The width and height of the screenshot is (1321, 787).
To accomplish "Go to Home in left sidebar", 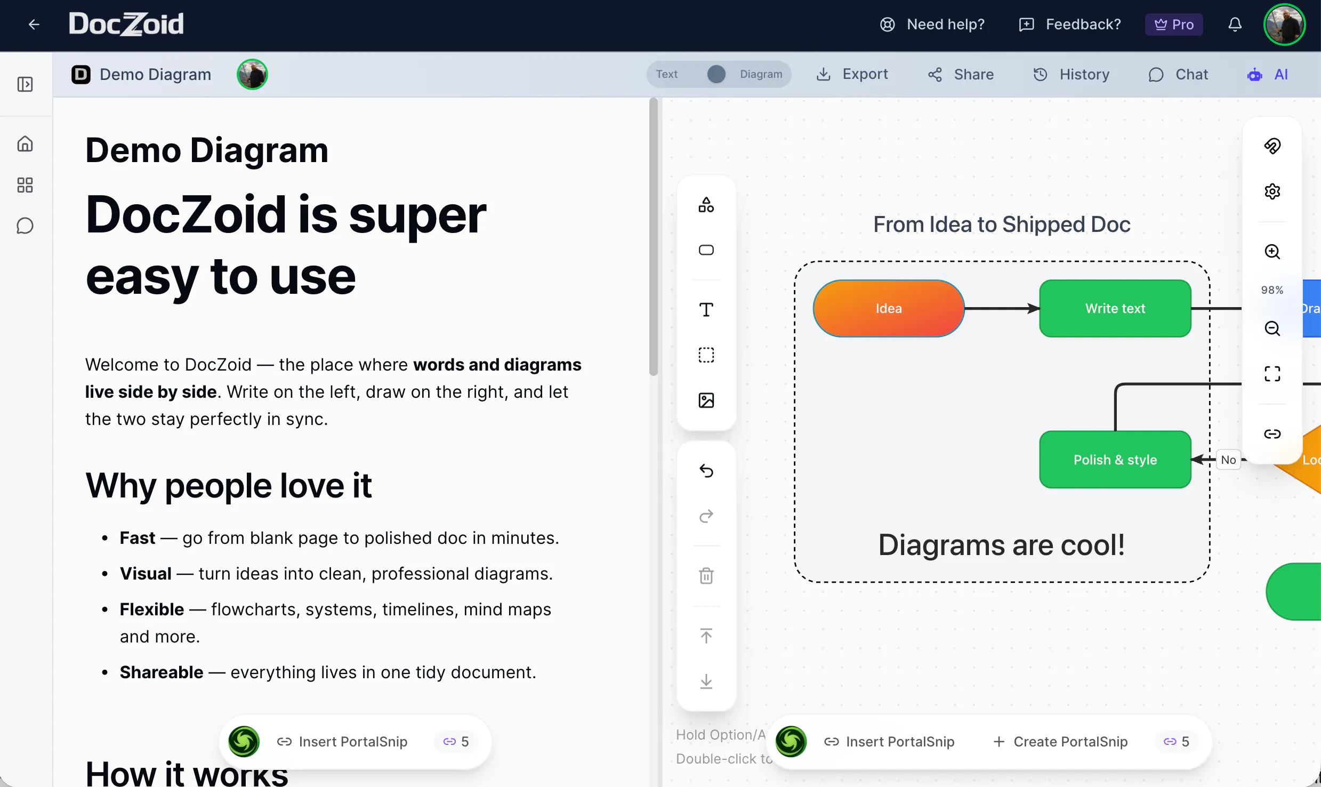I will click(25, 144).
